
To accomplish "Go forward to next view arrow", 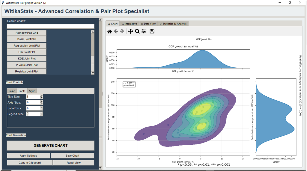I will (x=122, y=31).
